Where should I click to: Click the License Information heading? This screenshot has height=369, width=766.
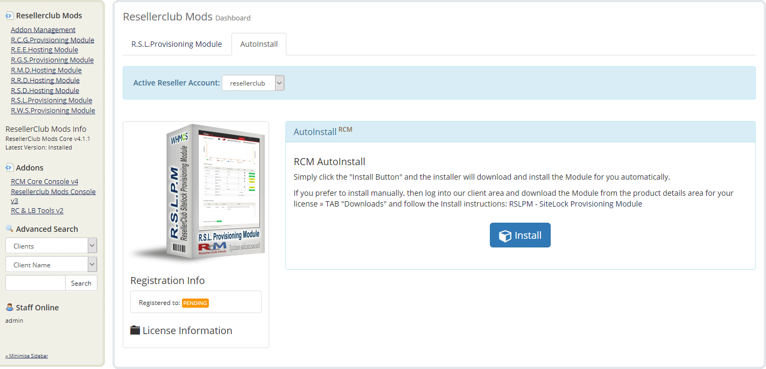(187, 330)
